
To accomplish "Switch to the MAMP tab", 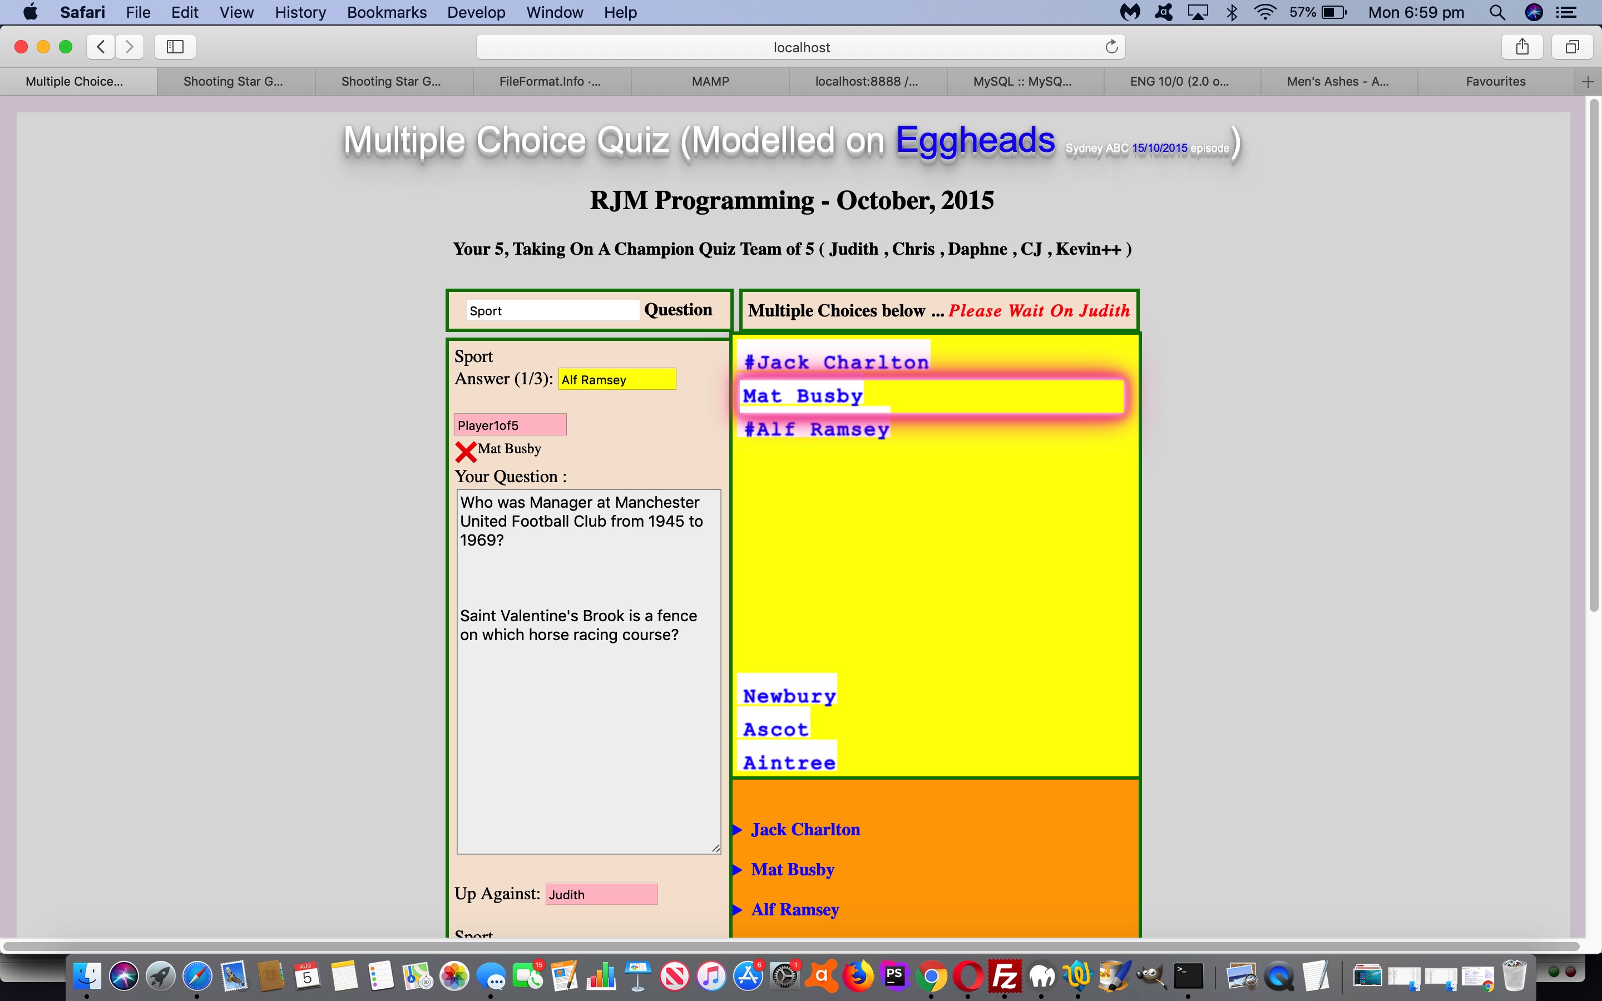I will [710, 81].
